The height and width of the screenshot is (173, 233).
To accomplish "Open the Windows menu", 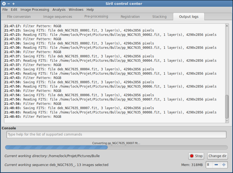I will point(76,9).
